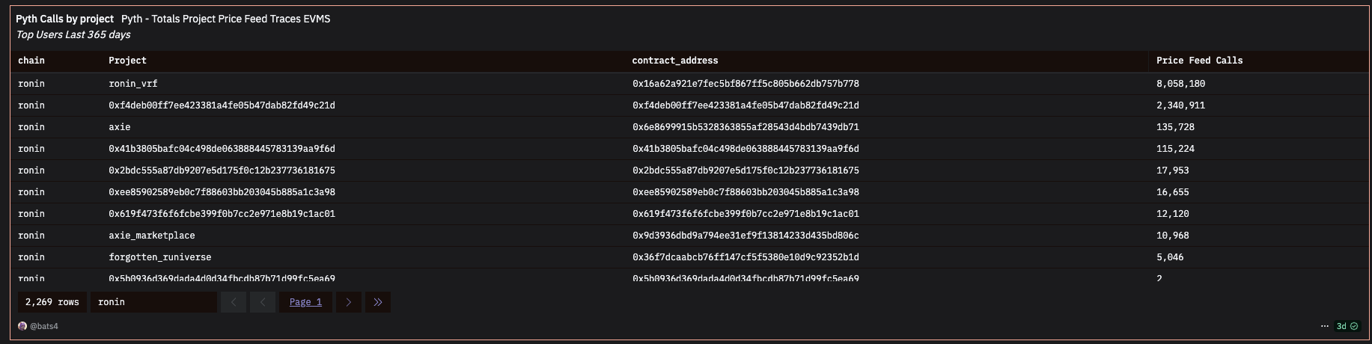Sort by chain column header

coord(31,61)
